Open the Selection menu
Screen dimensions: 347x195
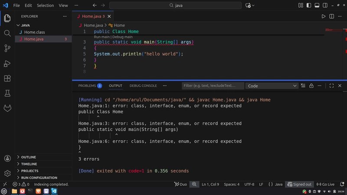click(45, 6)
